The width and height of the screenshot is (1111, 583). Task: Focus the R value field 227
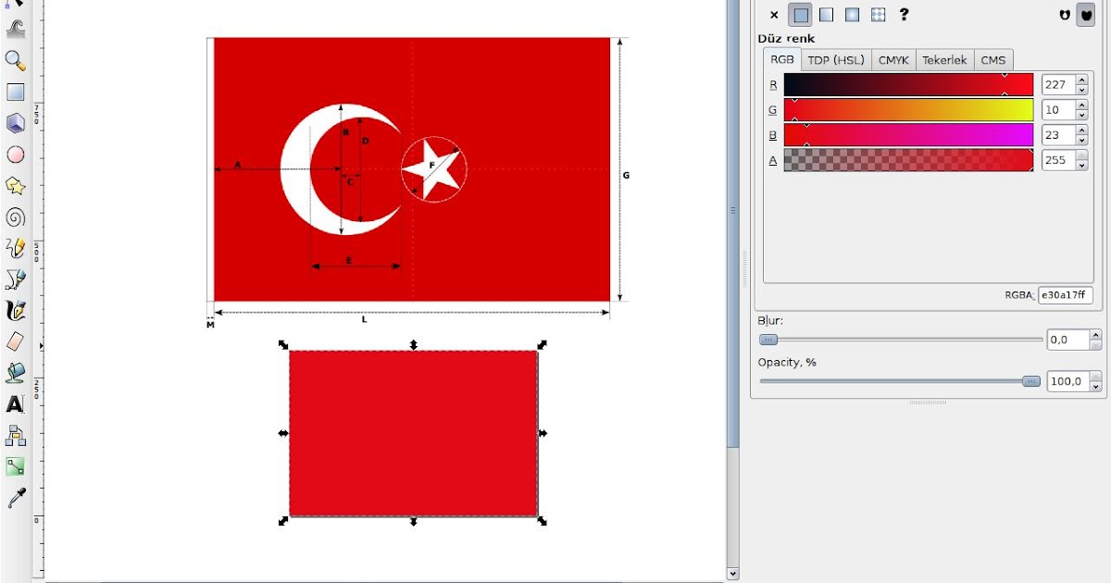click(x=1058, y=84)
